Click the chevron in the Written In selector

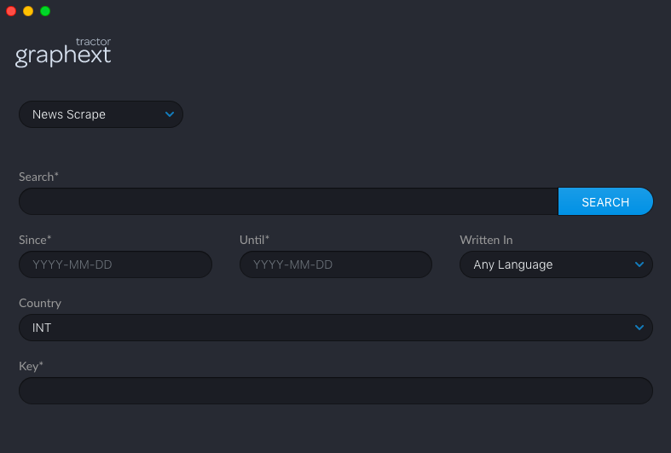coord(639,264)
